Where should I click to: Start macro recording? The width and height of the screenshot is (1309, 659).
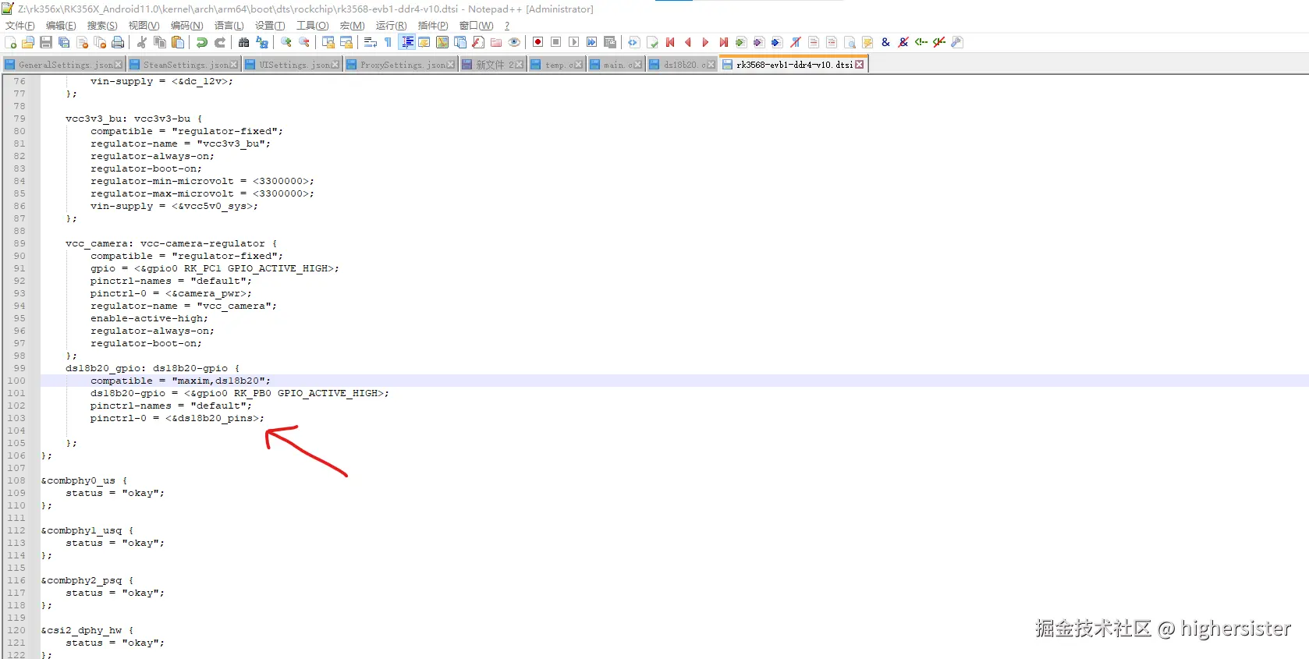(x=537, y=42)
